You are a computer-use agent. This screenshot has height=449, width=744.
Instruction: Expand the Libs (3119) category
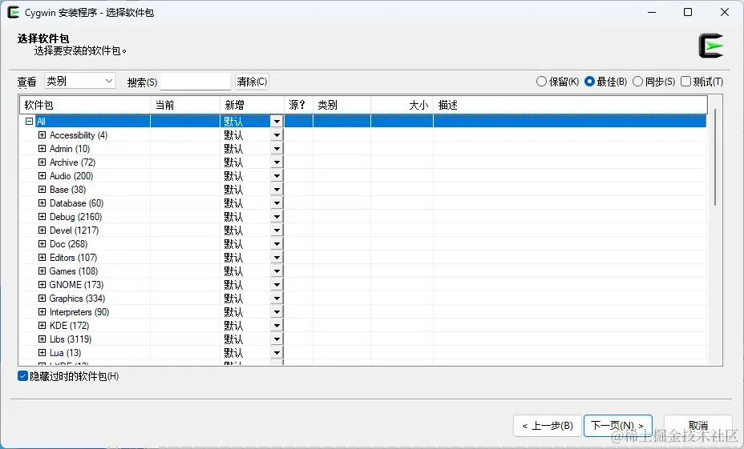42,339
